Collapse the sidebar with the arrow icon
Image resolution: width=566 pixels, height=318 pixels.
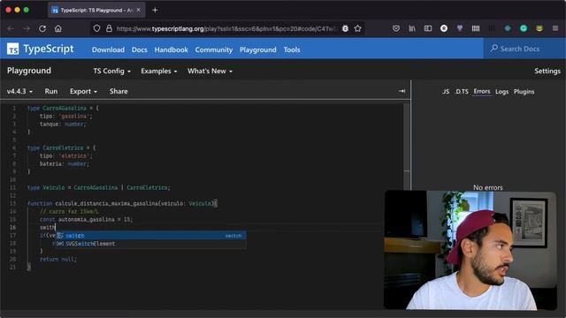[402, 91]
